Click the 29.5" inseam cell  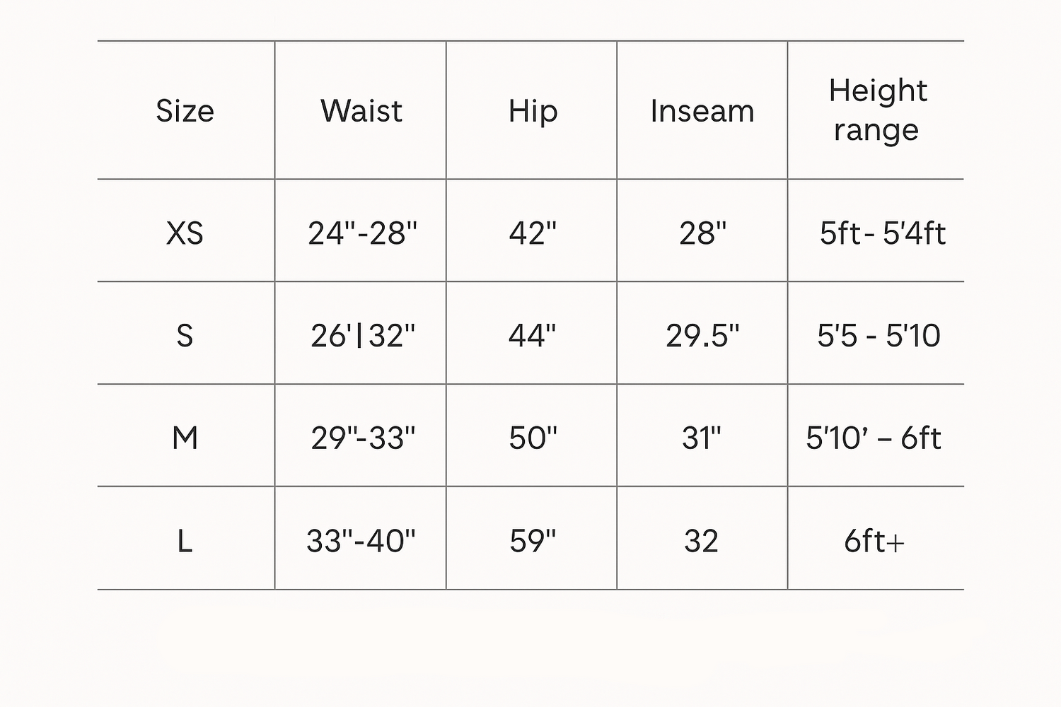point(702,335)
